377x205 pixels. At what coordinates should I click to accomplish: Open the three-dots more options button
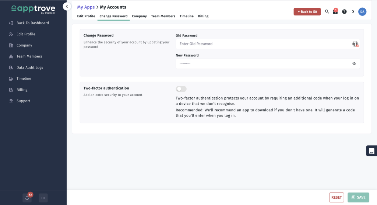43,198
